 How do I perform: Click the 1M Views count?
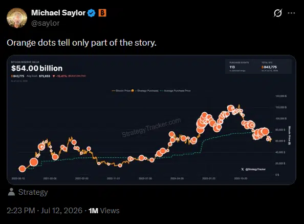[104, 211]
